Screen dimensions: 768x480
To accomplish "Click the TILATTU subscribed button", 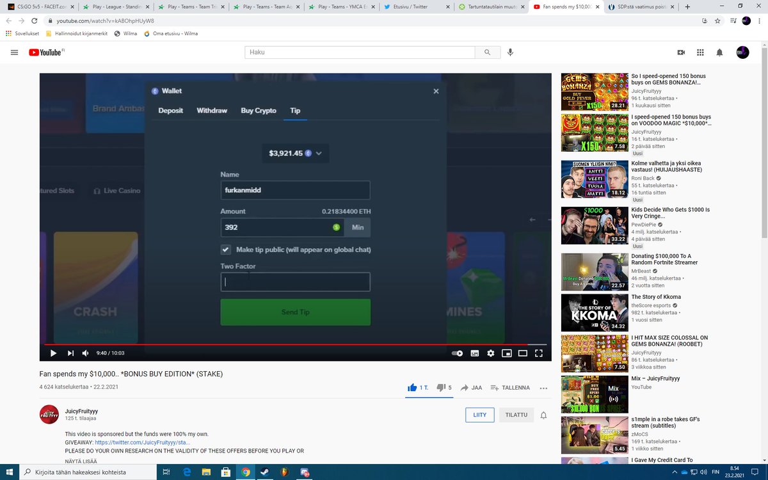I will 516,415.
